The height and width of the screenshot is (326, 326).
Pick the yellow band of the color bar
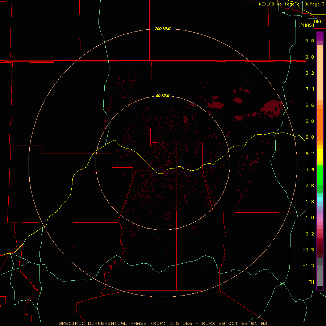pyautogui.click(x=320, y=155)
